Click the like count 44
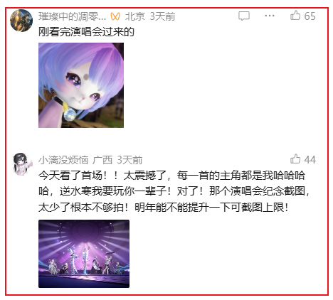Viewport: 333px width, 300px height. pyautogui.click(x=310, y=160)
